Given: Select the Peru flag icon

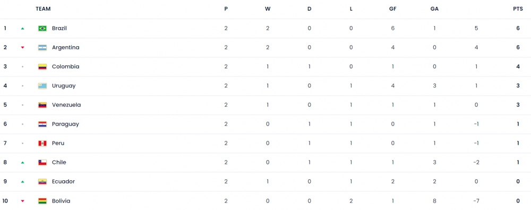Looking at the screenshot, I should (42, 143).
